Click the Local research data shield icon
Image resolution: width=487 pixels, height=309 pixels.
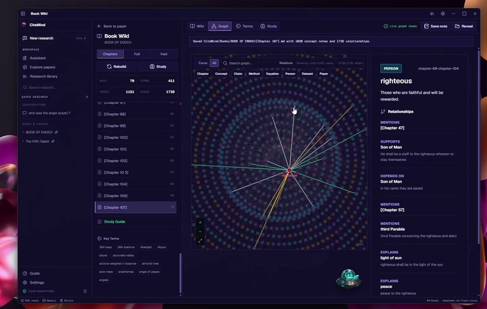point(25,291)
